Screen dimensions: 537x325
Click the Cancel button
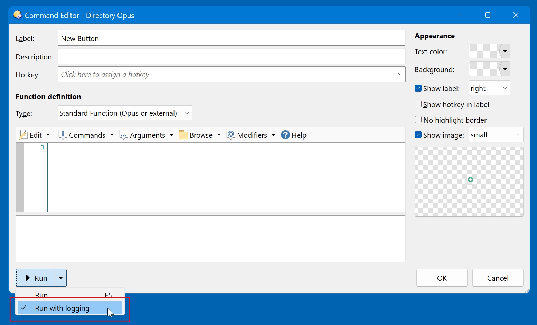pos(498,278)
